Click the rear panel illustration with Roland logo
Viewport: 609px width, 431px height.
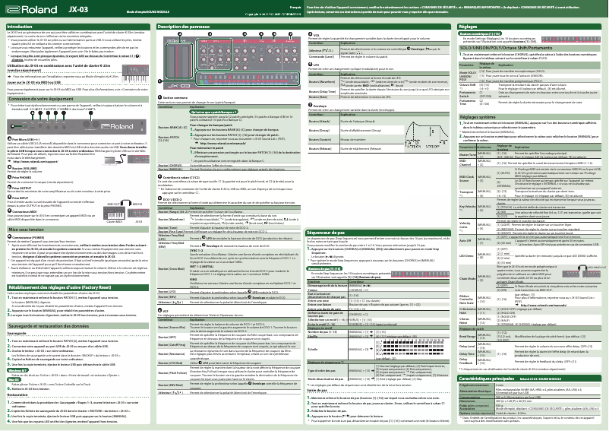point(77,126)
